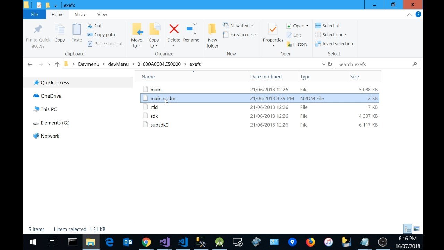This screenshot has height=250, width=444.
Task: Collapse the ribbon with the chevron
Action: [x=409, y=14]
